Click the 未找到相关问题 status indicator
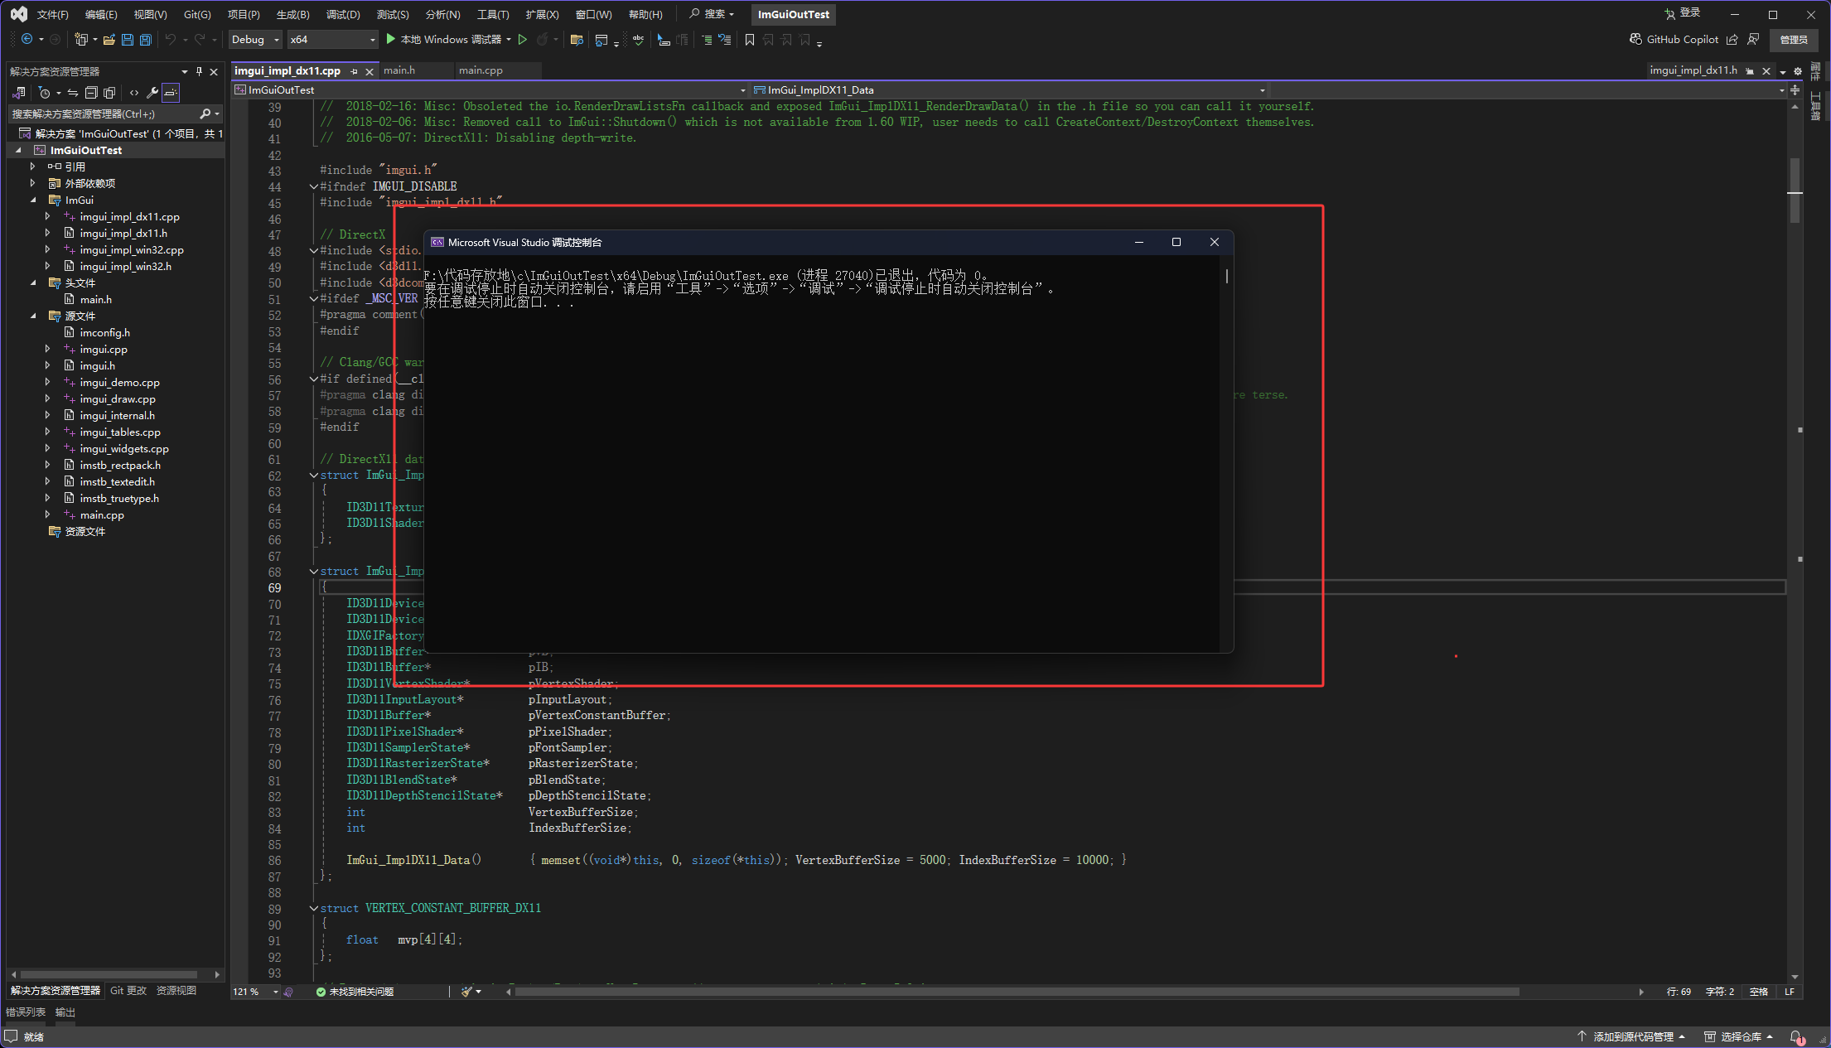This screenshot has height=1048, width=1831. click(x=355, y=992)
